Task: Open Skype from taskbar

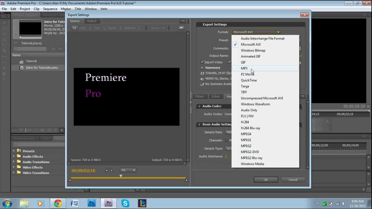Action: (125, 203)
